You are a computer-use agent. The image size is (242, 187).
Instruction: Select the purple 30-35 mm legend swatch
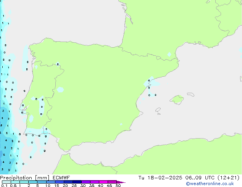(x=86, y=182)
